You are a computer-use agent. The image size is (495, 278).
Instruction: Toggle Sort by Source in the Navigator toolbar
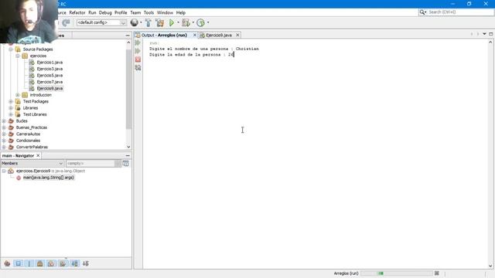click(86, 263)
